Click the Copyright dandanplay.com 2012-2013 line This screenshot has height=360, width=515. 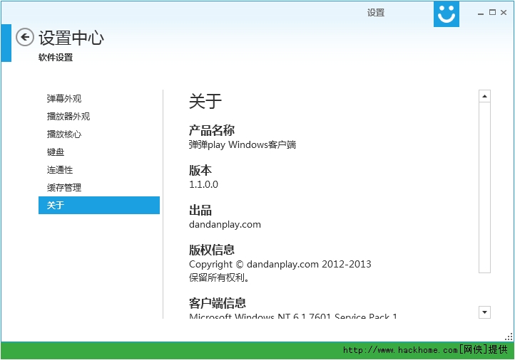280,264
